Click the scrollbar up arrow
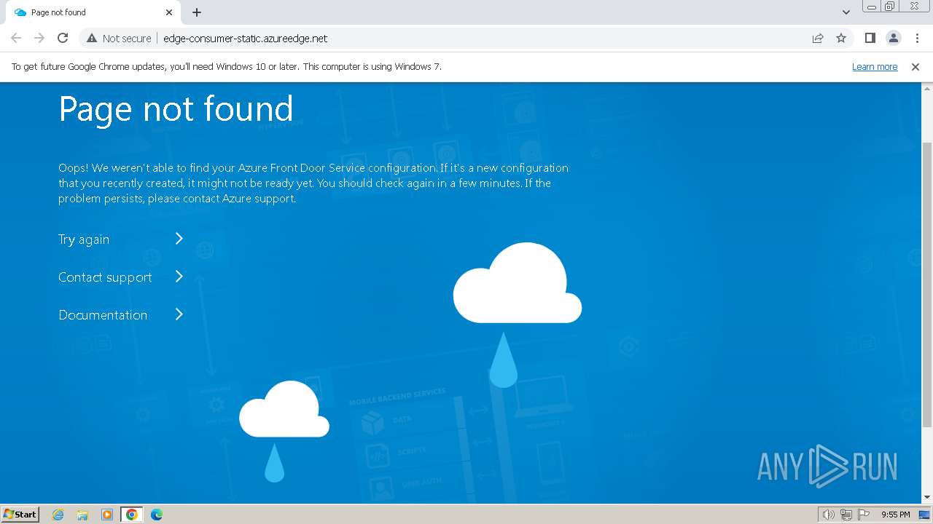This screenshot has height=524, width=933. point(927,88)
